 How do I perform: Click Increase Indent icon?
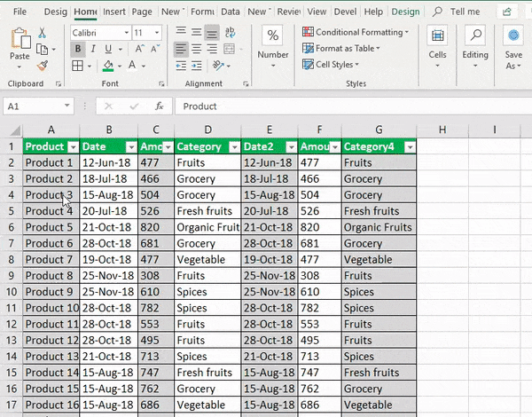(x=197, y=66)
